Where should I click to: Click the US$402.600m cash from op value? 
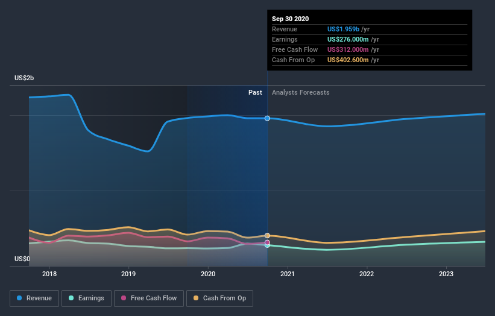(x=348, y=60)
